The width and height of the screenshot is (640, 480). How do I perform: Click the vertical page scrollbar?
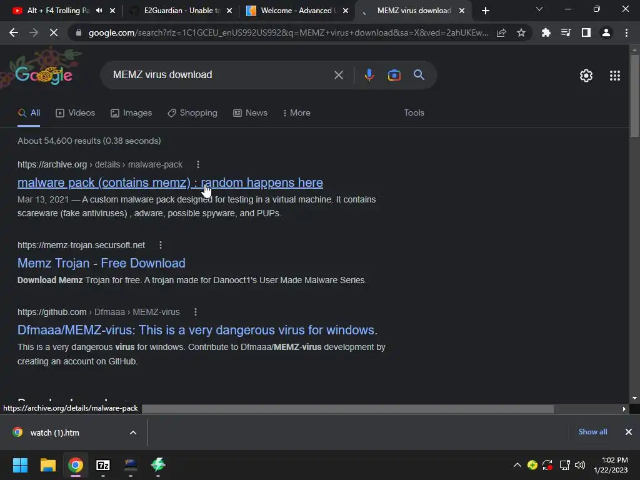pyautogui.click(x=634, y=96)
